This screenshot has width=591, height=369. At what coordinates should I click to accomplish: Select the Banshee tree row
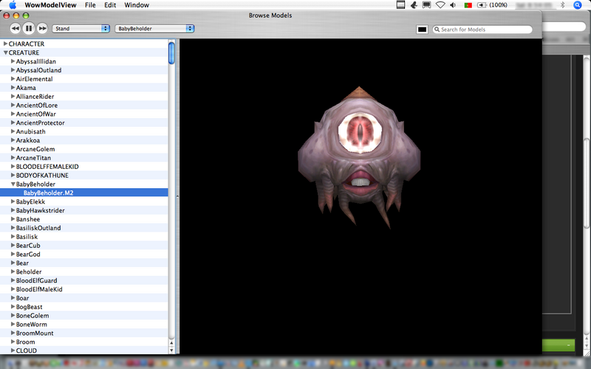point(84,219)
